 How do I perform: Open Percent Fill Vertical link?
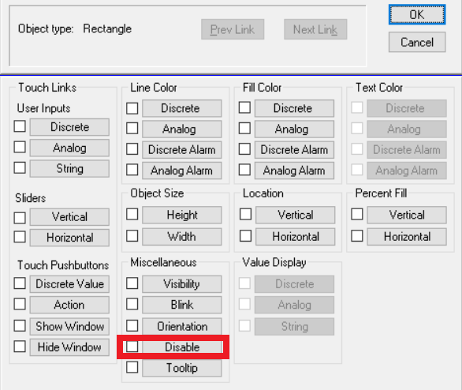(407, 215)
